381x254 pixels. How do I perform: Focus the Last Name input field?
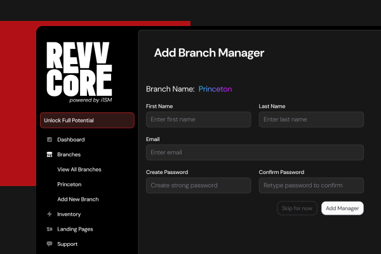[x=311, y=119]
